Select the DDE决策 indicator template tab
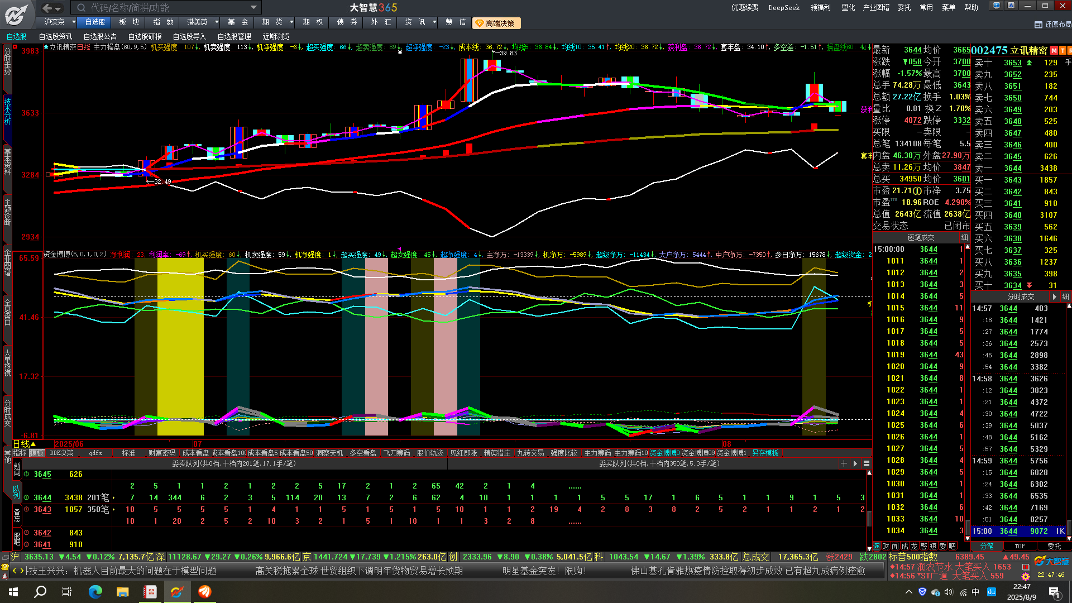Viewport: 1072px width, 603px height. [x=61, y=453]
